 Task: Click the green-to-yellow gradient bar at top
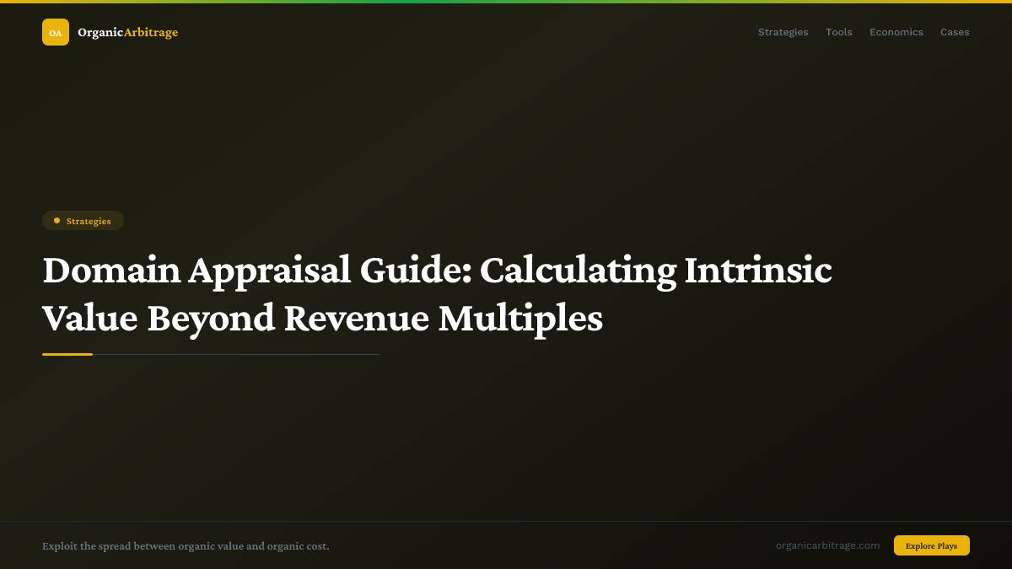(506, 2)
